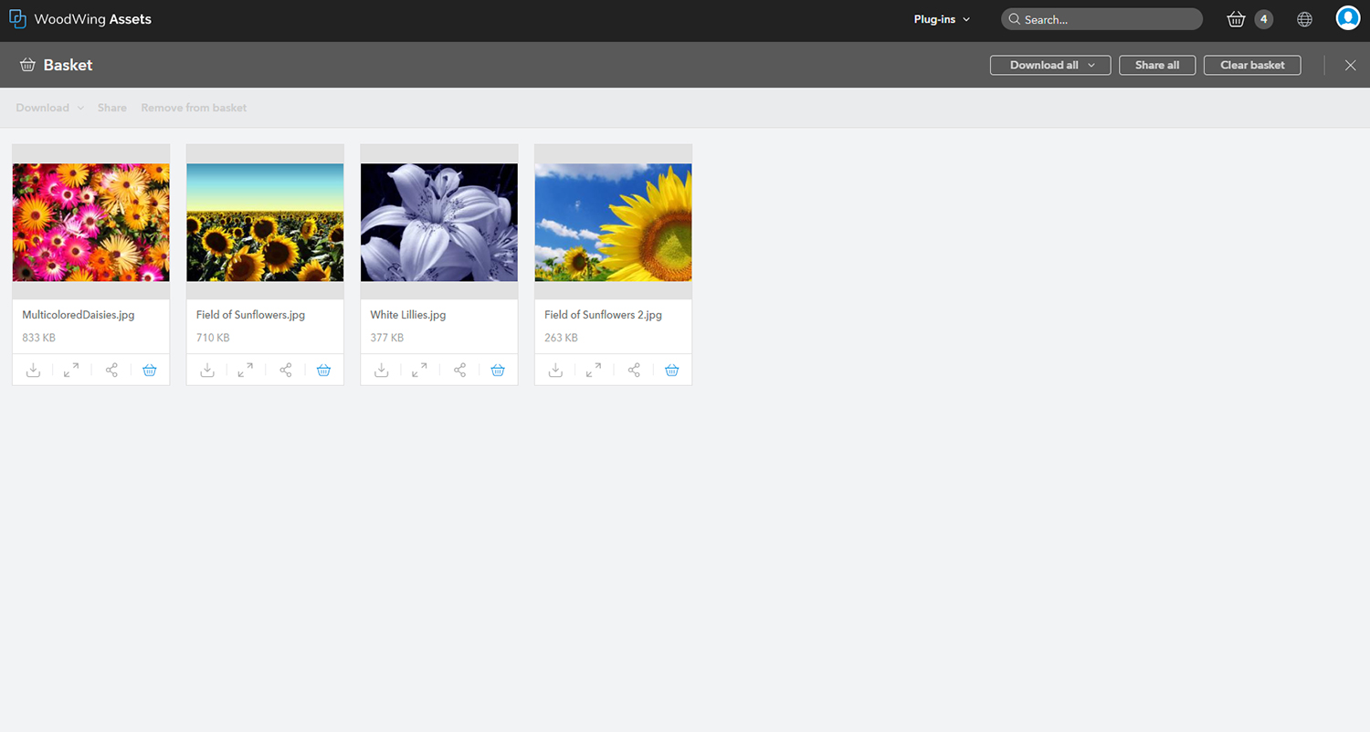
Task: Expand Field of Sunflowers 2.jpg preview icon
Action: [x=594, y=370]
